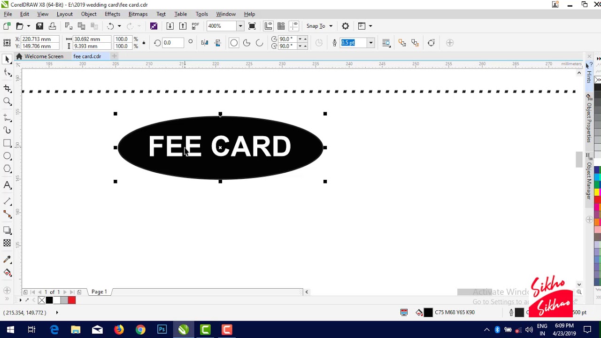Open the Options gear settings
Viewport: 601px width, 338px height.
coord(345,26)
